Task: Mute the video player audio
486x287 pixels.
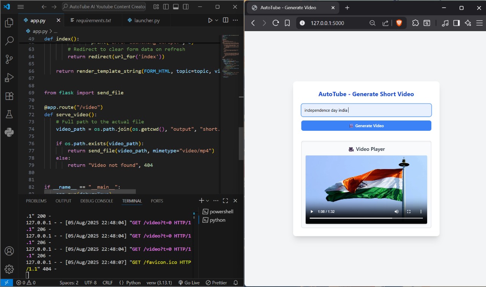Action: pyautogui.click(x=396, y=211)
